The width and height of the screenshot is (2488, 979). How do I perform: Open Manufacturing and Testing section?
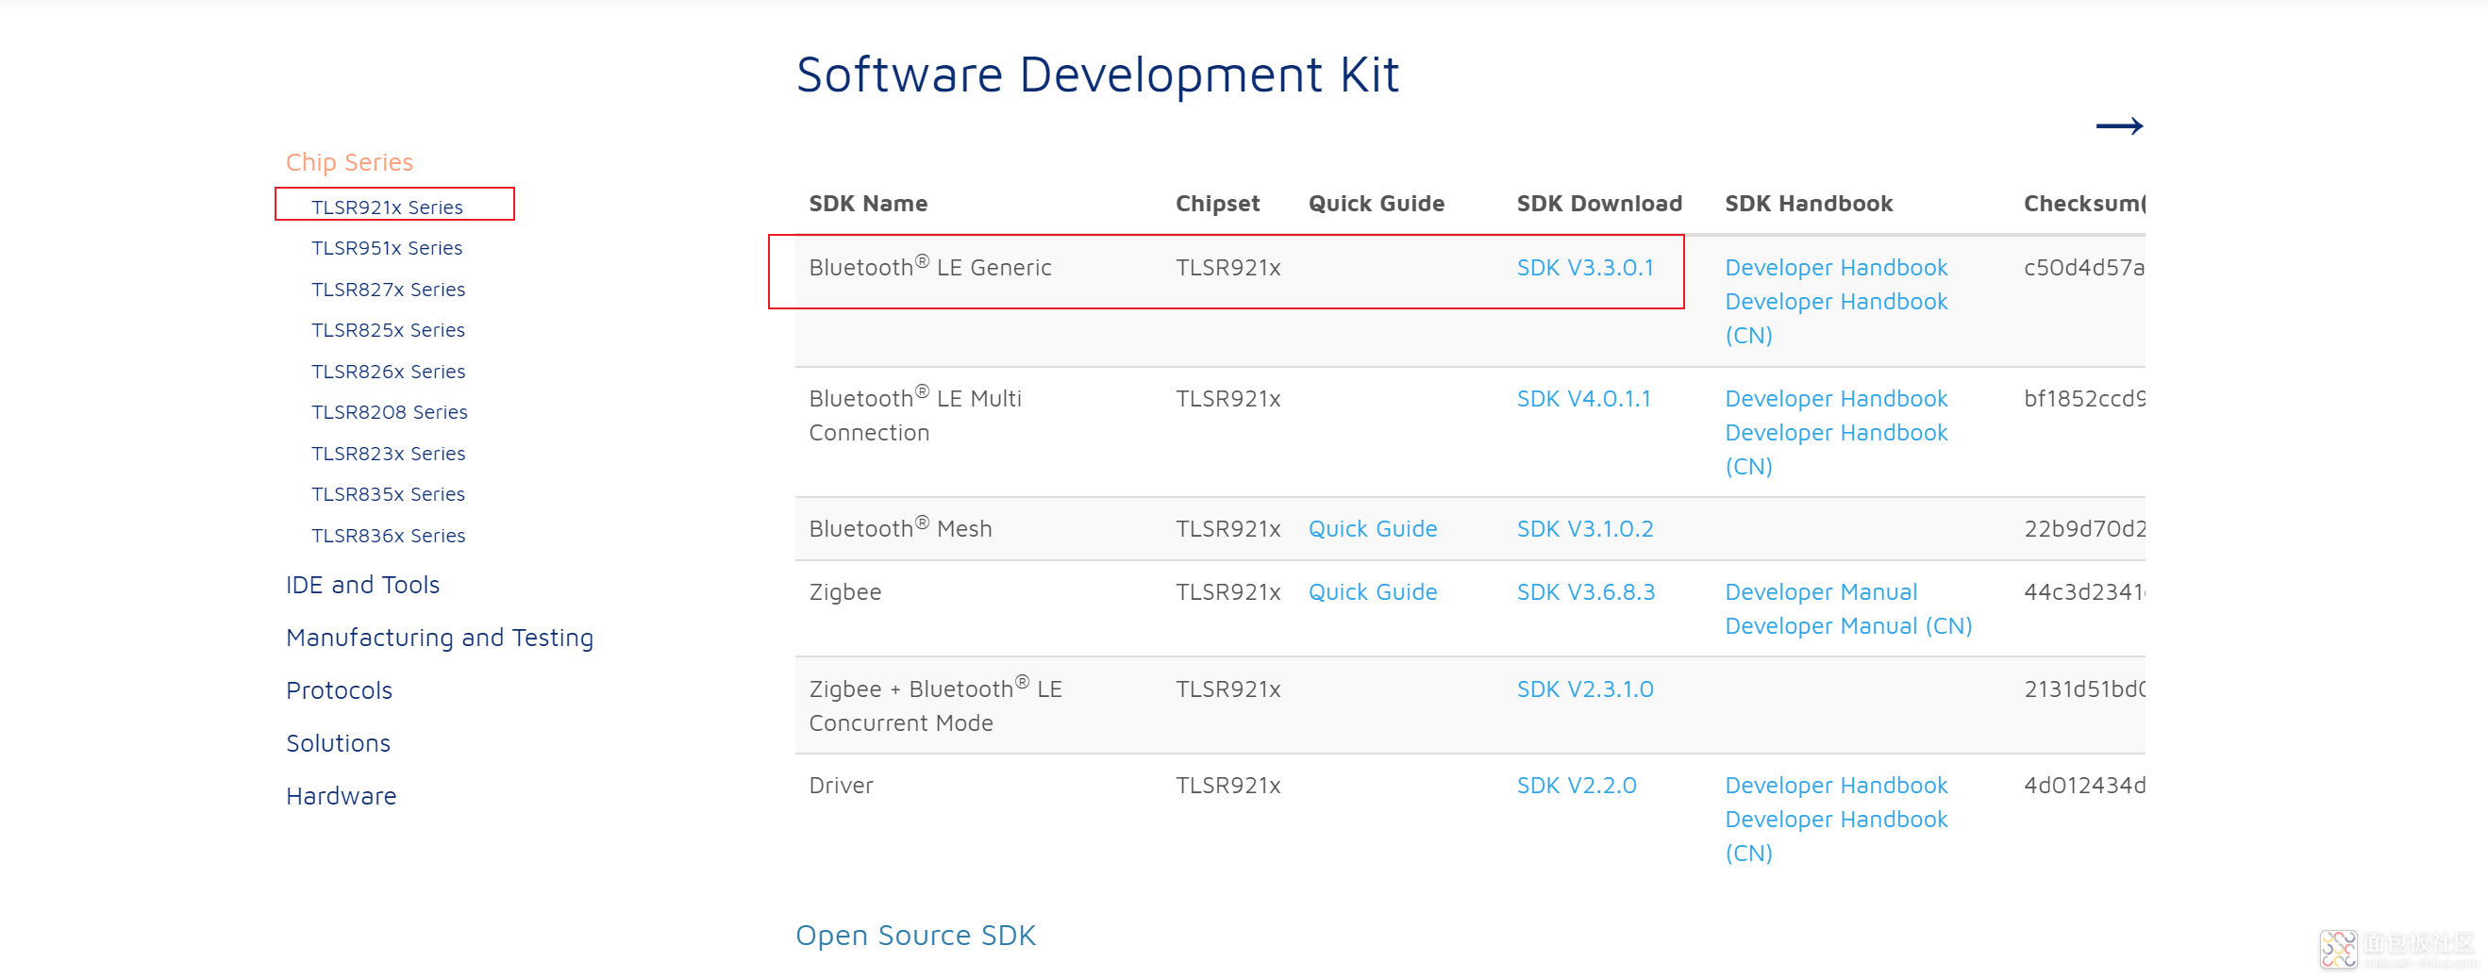pos(440,638)
